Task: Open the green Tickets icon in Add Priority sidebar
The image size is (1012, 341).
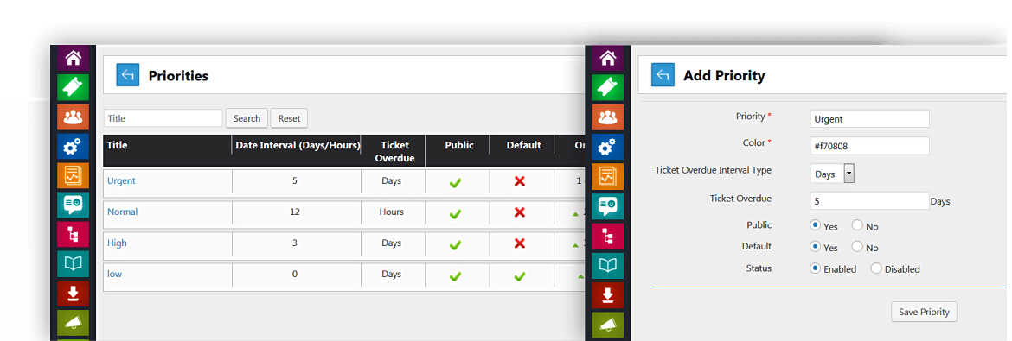Action: [x=608, y=87]
